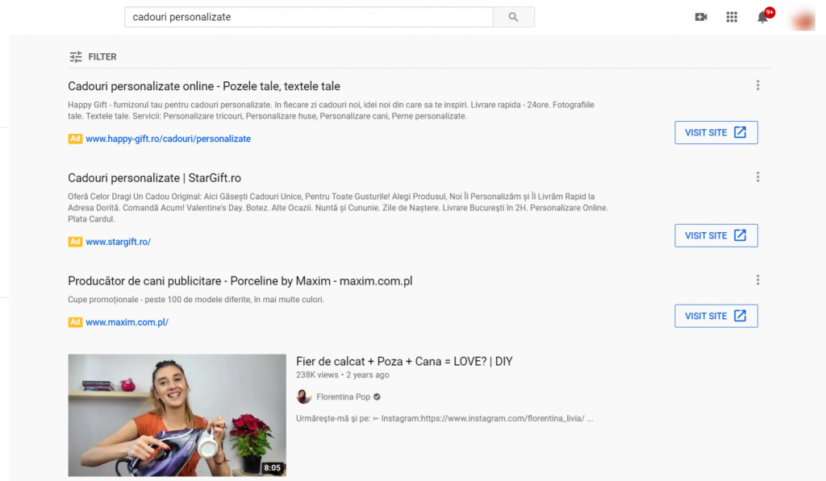Open the FILTER options
The image size is (826, 481).
pos(93,57)
